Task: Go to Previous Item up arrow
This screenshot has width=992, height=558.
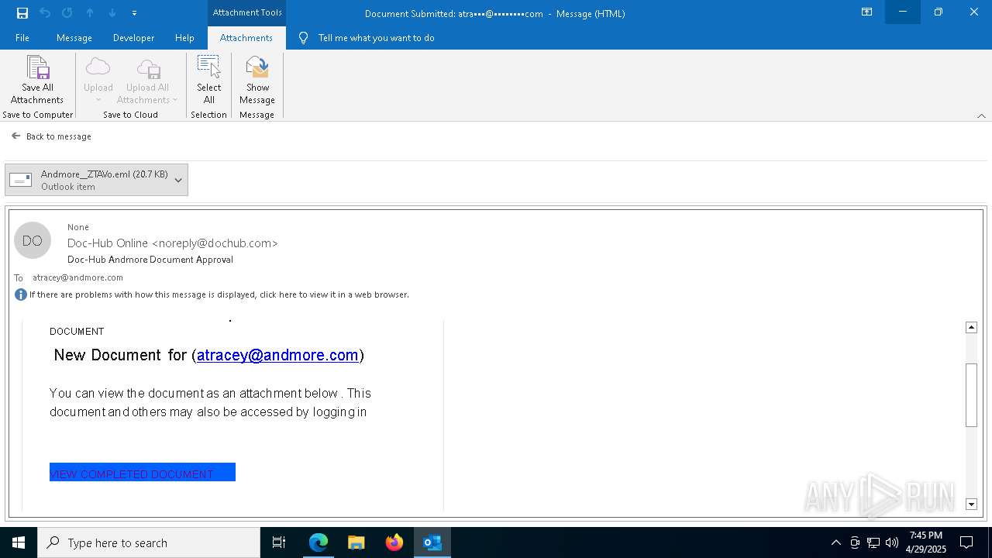Action: click(90, 12)
